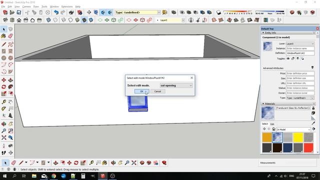320x180 pixels.
Task: Open Chrome from the taskbar
Action: (x=53, y=176)
